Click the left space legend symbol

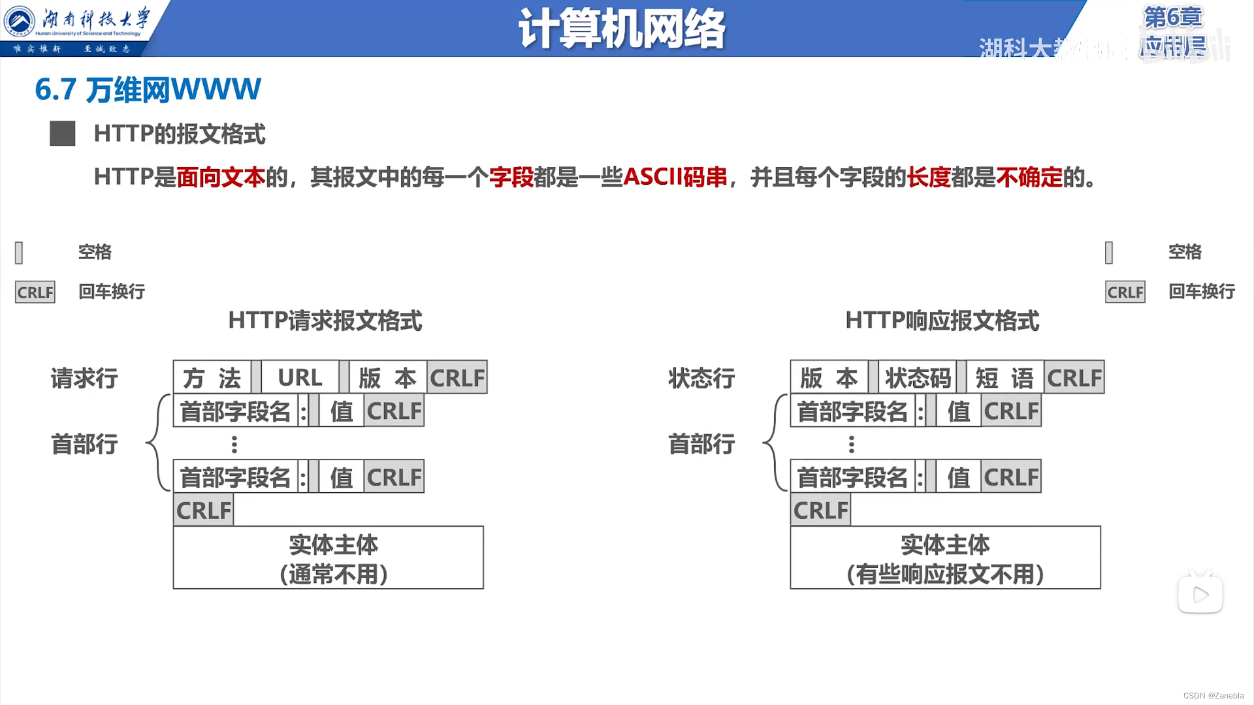tap(19, 253)
